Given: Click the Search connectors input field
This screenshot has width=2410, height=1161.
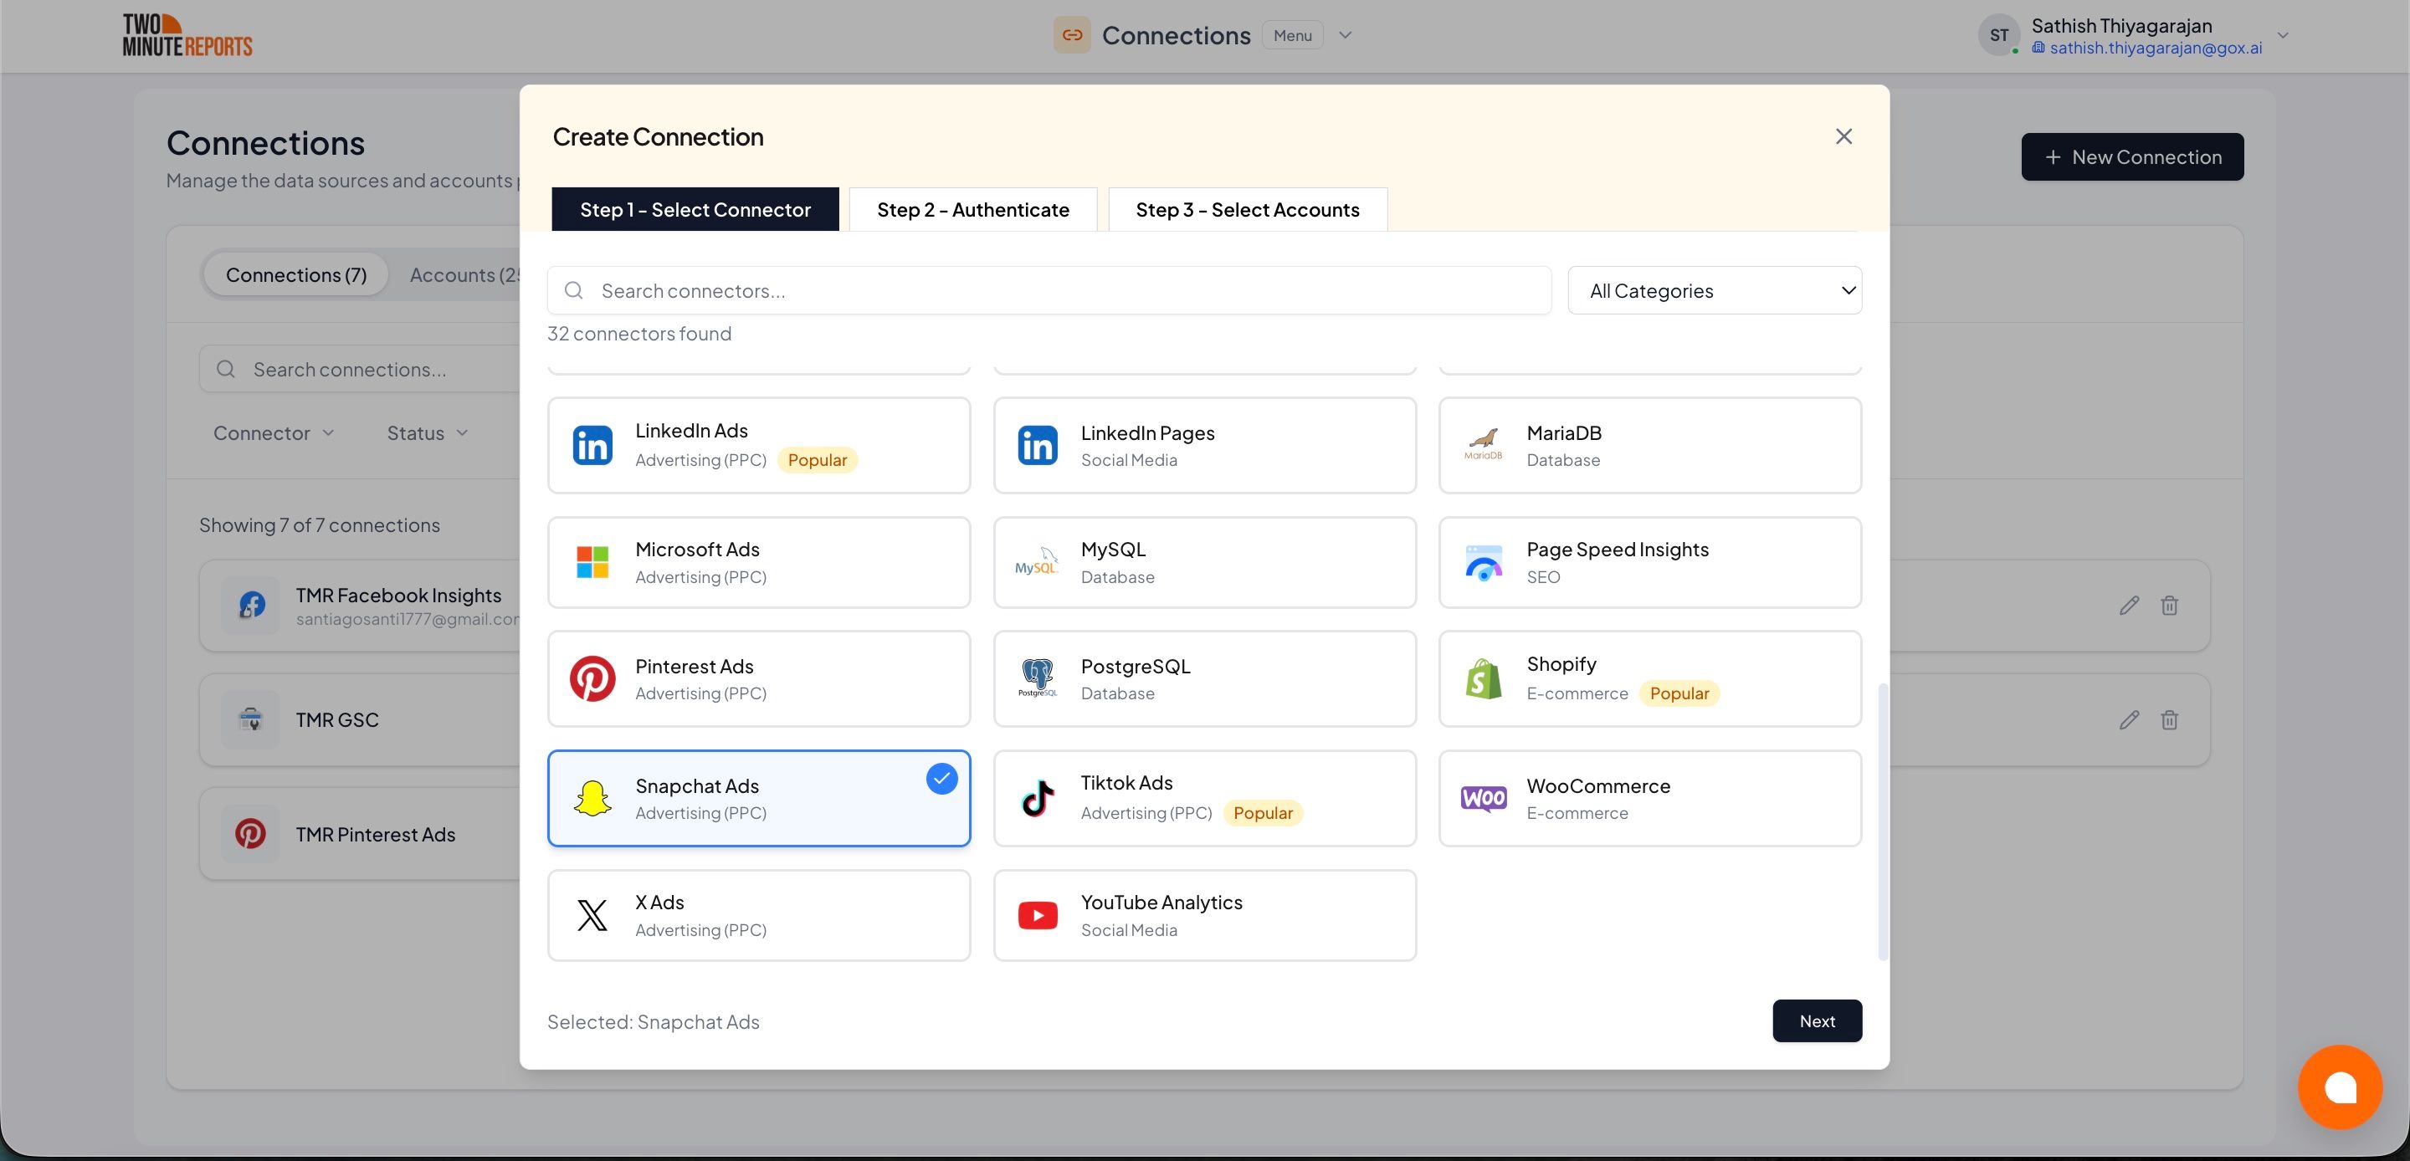Looking at the screenshot, I should click(1048, 291).
